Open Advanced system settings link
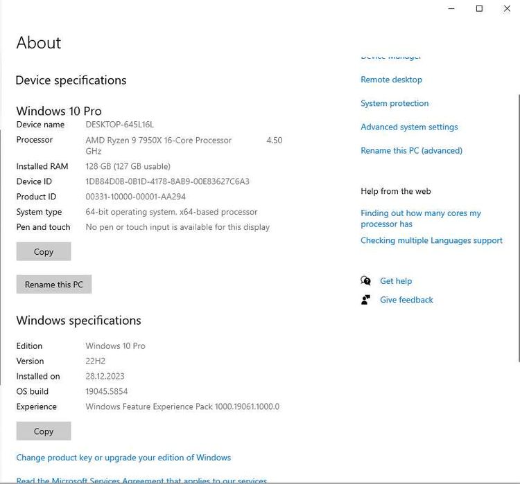 tap(409, 127)
